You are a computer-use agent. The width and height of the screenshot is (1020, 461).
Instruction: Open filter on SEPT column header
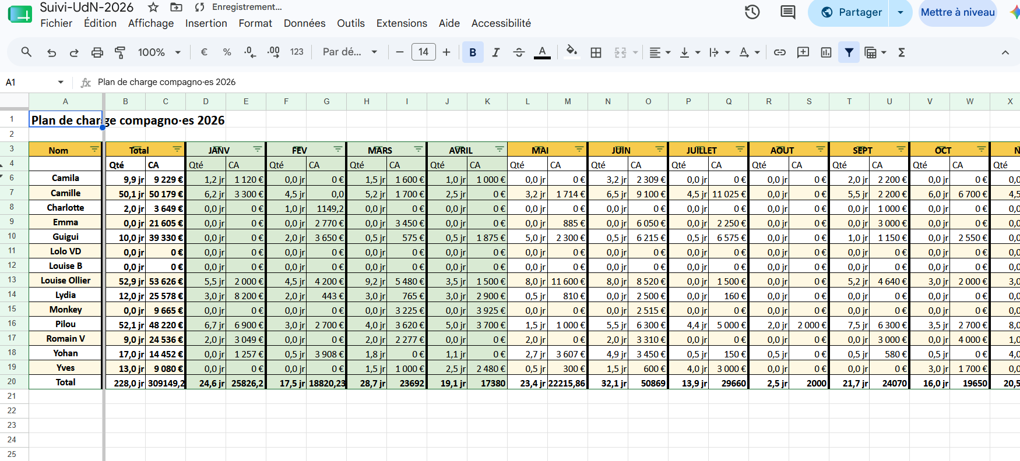pos(901,149)
